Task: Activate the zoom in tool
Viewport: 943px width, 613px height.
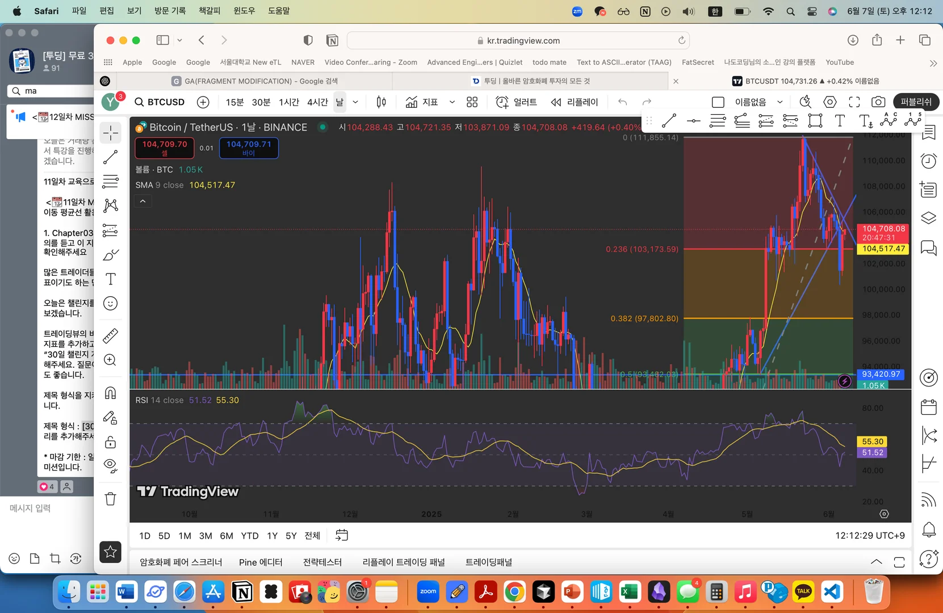Action: coord(111,360)
